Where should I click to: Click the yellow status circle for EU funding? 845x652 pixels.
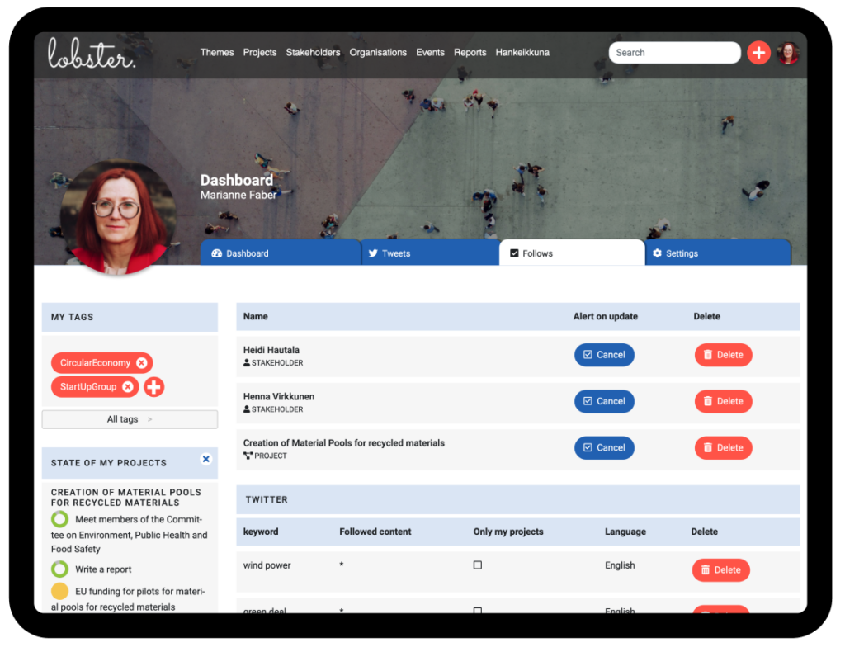(59, 591)
